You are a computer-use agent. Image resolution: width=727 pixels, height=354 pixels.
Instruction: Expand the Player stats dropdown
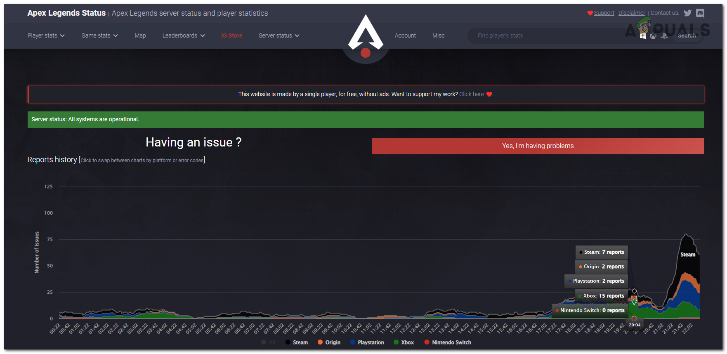(46, 35)
